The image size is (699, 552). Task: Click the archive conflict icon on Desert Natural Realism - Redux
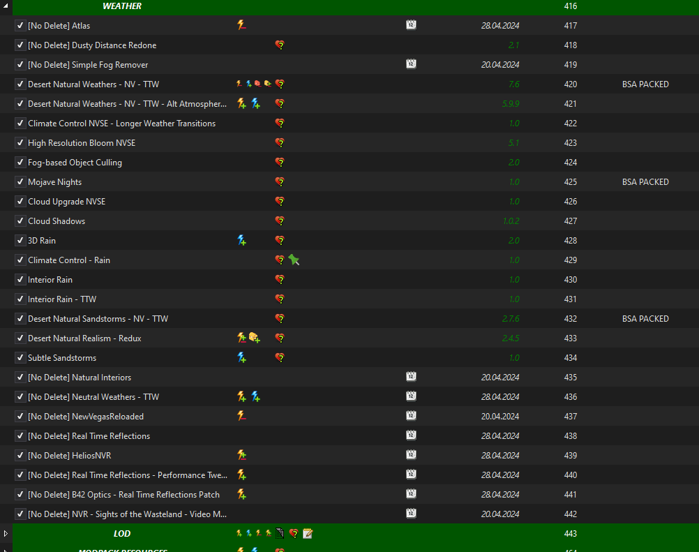coord(255,338)
